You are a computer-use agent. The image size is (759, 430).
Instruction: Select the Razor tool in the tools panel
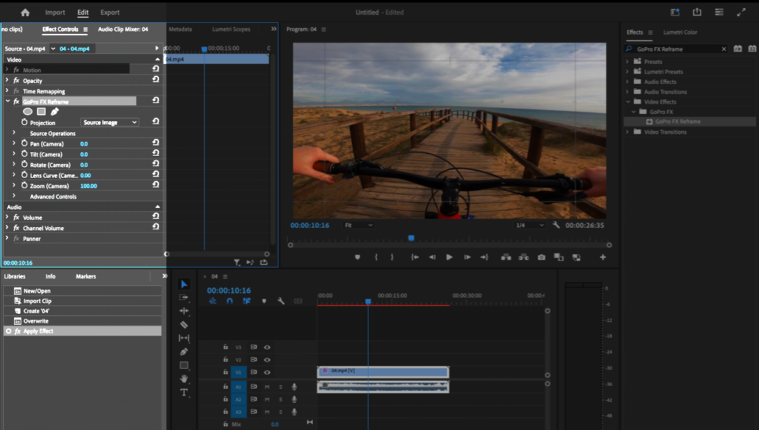coord(184,325)
